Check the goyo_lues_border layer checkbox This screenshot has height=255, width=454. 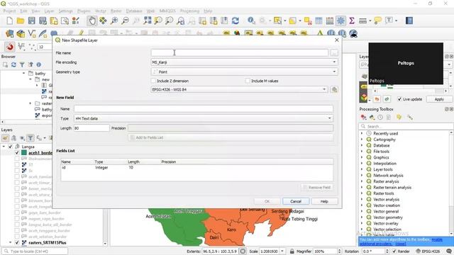pos(17,212)
